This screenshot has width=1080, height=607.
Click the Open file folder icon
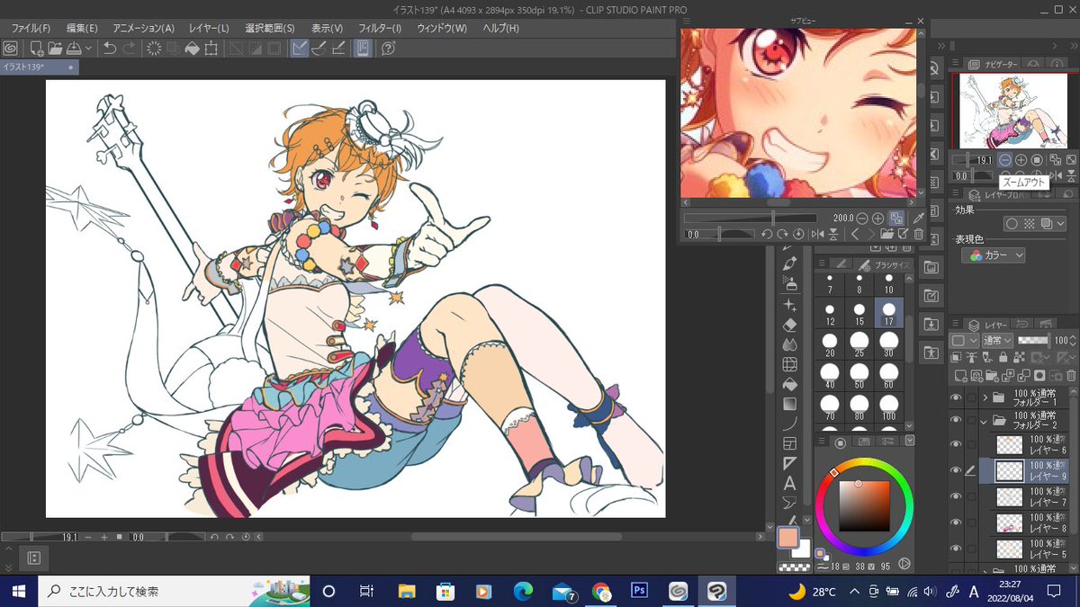point(55,49)
